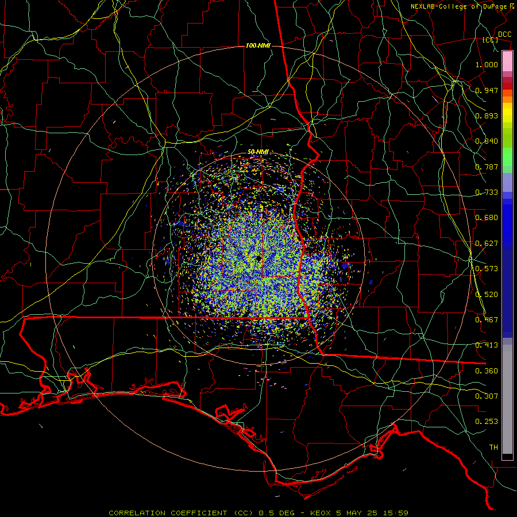Viewport: 517px width, 517px height.
Task: Select the 0.253 legend value
Action: [x=487, y=422]
